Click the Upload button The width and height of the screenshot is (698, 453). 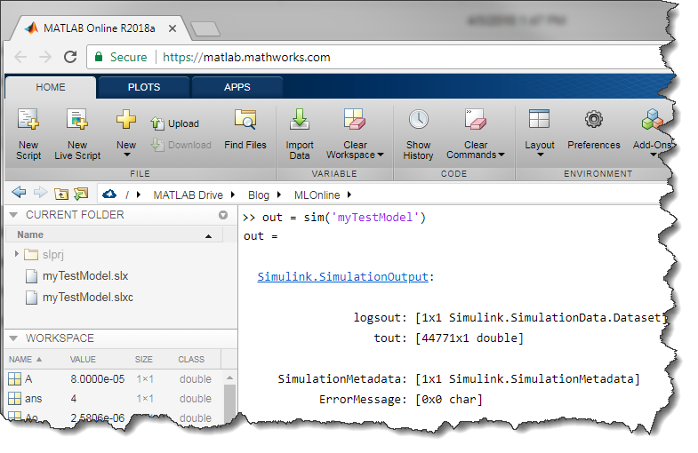coord(175,124)
